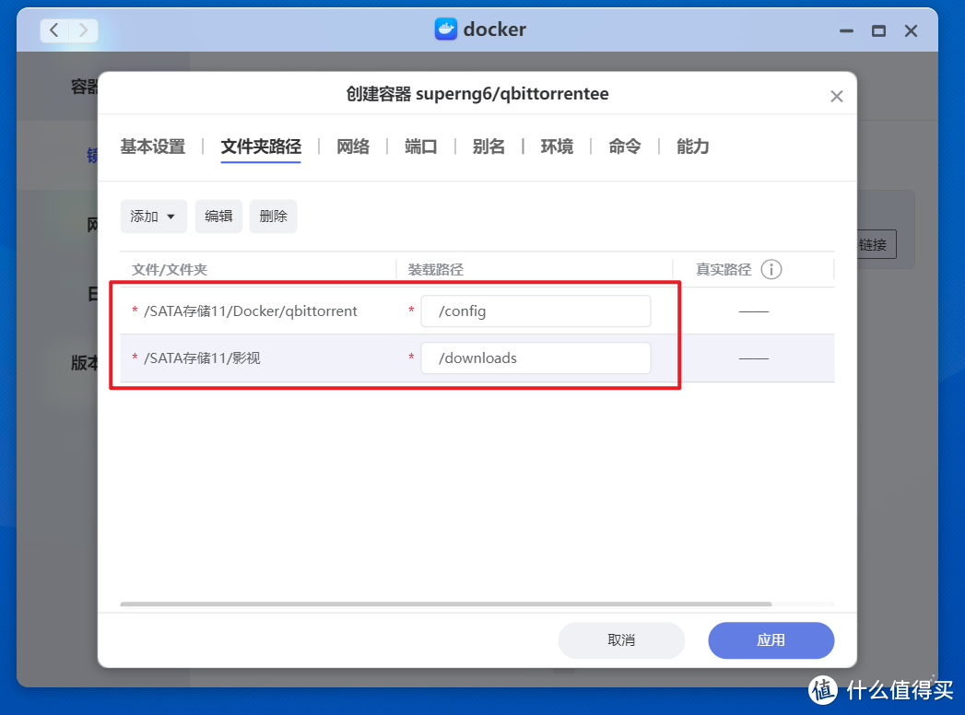Click the back navigation arrow
Viewport: 965px width, 715px height.
coord(54,30)
